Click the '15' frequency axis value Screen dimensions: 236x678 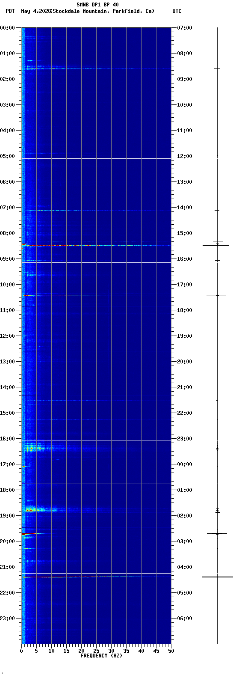[x=66, y=651]
